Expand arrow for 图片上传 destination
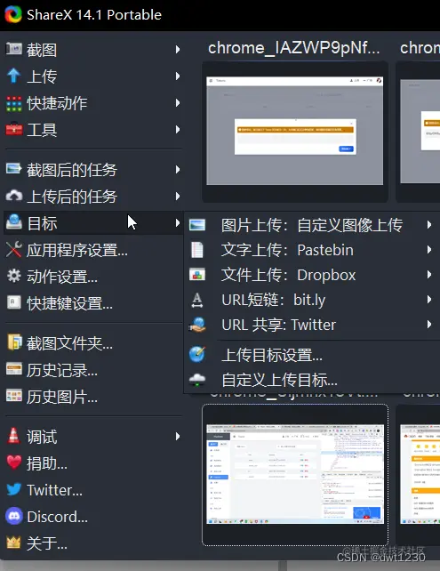Image resolution: width=440 pixels, height=571 pixels. point(429,225)
